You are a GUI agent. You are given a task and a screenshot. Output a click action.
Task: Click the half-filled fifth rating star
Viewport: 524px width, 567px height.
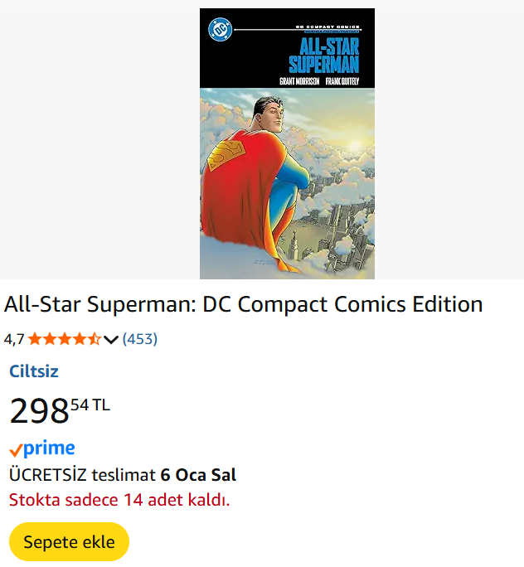[95, 339]
